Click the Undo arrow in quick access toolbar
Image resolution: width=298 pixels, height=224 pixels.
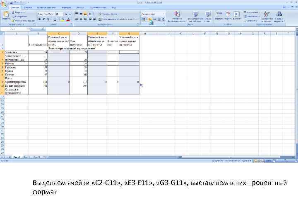pos(16,2)
